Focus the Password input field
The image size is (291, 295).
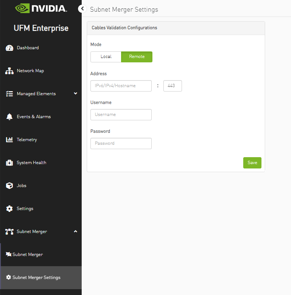[121, 144]
